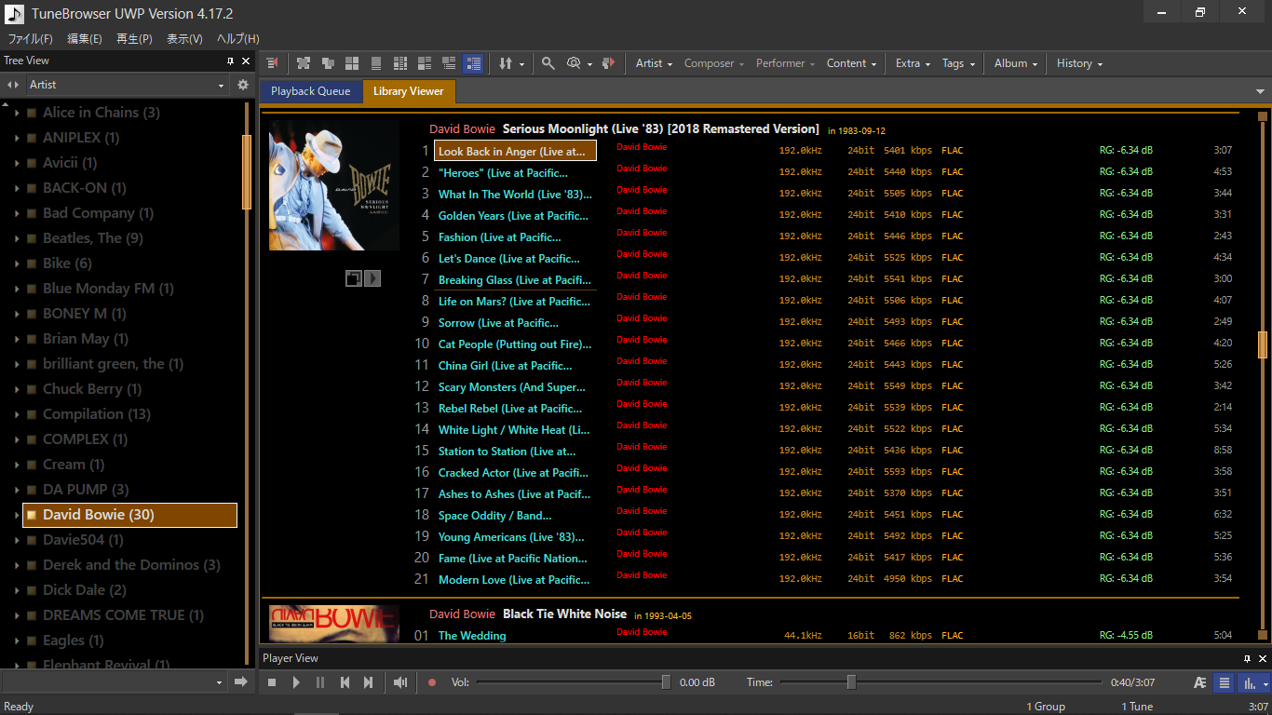This screenshot has height=715, width=1272.
Task: Open the 編集(E) menu
Action: [x=85, y=39]
